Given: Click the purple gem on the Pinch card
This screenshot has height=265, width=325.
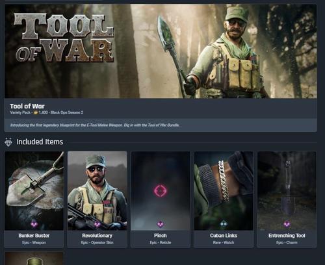Looking at the screenshot, I should [161, 223].
